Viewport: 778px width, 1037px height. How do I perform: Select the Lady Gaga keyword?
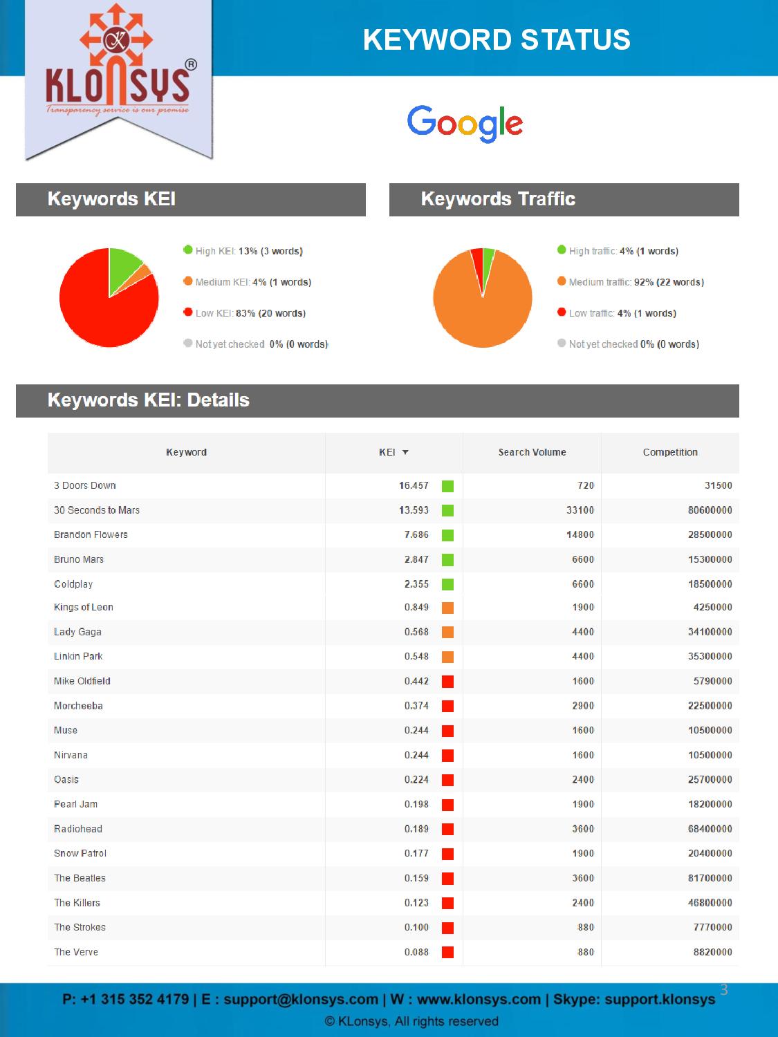(77, 632)
